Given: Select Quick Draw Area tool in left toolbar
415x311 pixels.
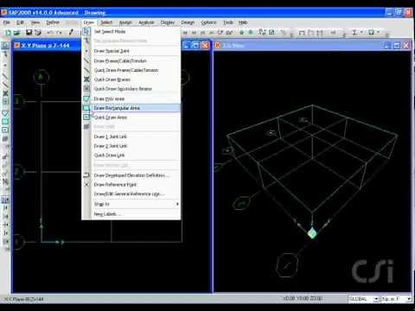Looking at the screenshot, I should (5, 130).
